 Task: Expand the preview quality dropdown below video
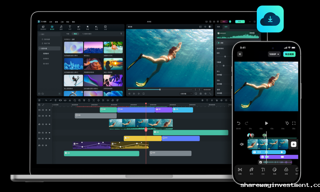click(x=183, y=93)
